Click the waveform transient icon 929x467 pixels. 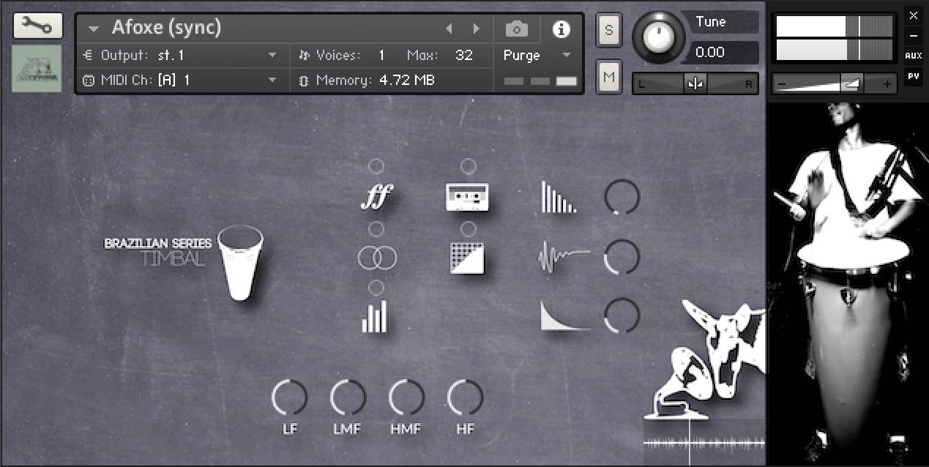(564, 258)
